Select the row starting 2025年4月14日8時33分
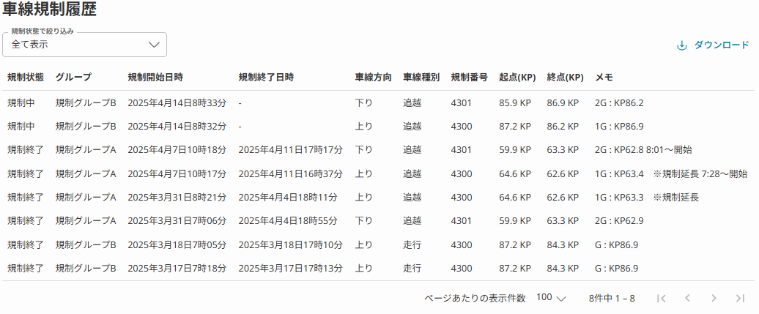The height and width of the screenshot is (314, 759). (x=177, y=103)
